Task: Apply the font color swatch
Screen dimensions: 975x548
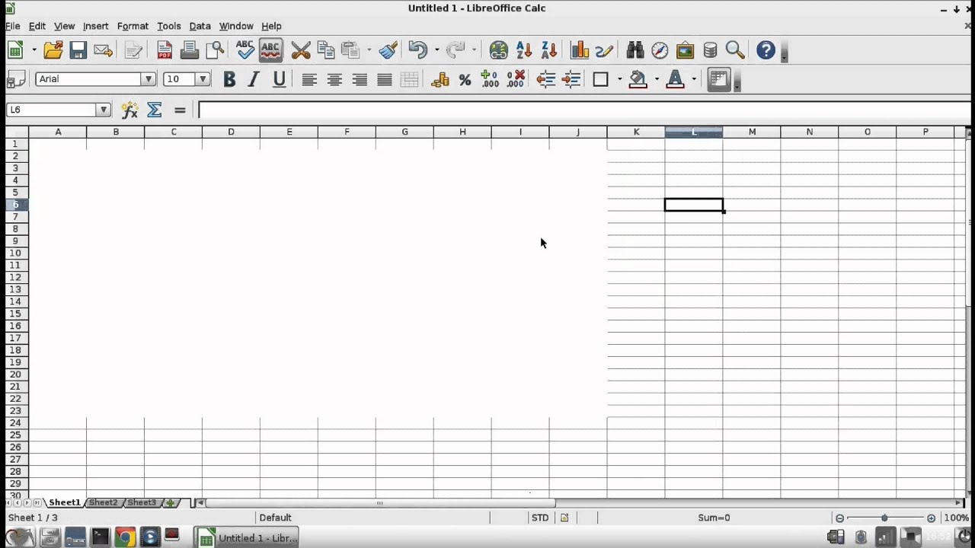Action: coord(675,79)
